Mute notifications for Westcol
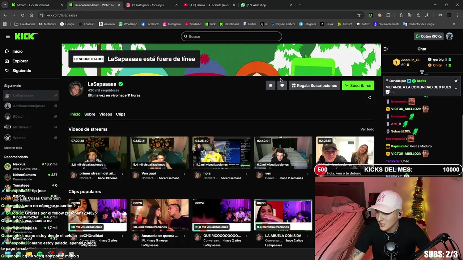The width and height of the screenshot is (463, 260). point(55,138)
